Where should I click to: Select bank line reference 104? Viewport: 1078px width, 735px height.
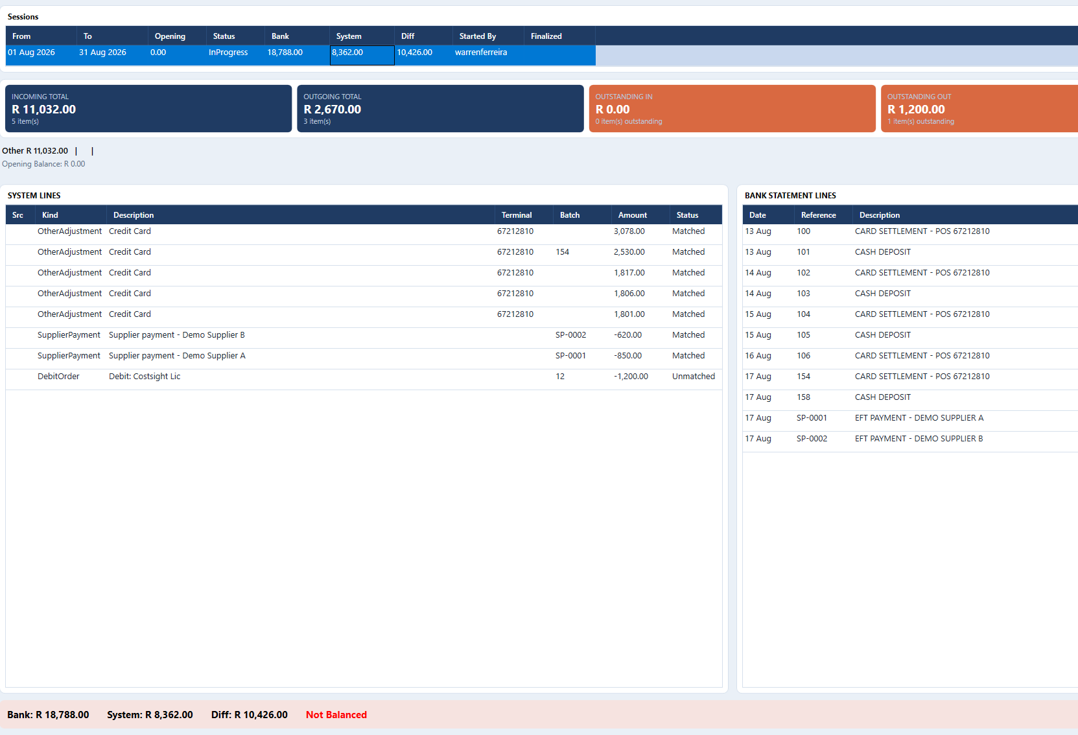(x=910, y=318)
